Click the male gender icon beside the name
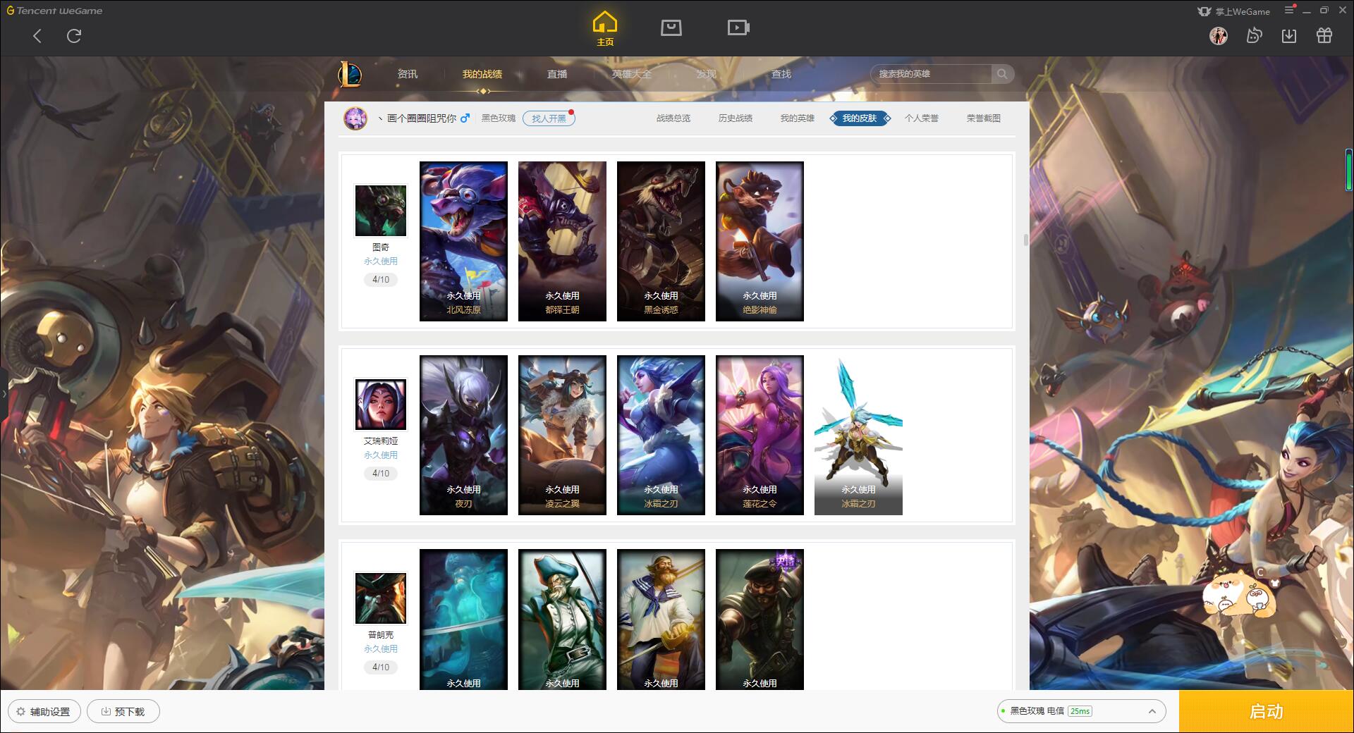This screenshot has width=1354, height=733. point(465,118)
